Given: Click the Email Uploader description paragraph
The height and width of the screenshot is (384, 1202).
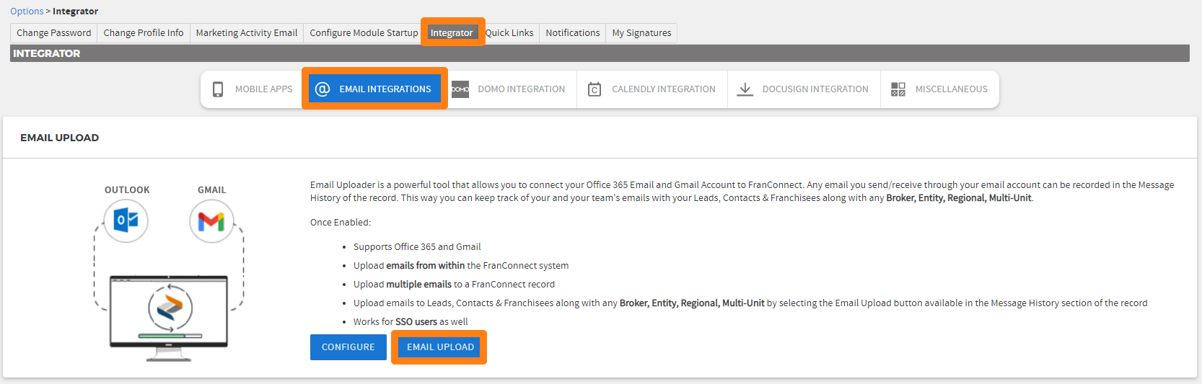Looking at the screenshot, I should 742,192.
